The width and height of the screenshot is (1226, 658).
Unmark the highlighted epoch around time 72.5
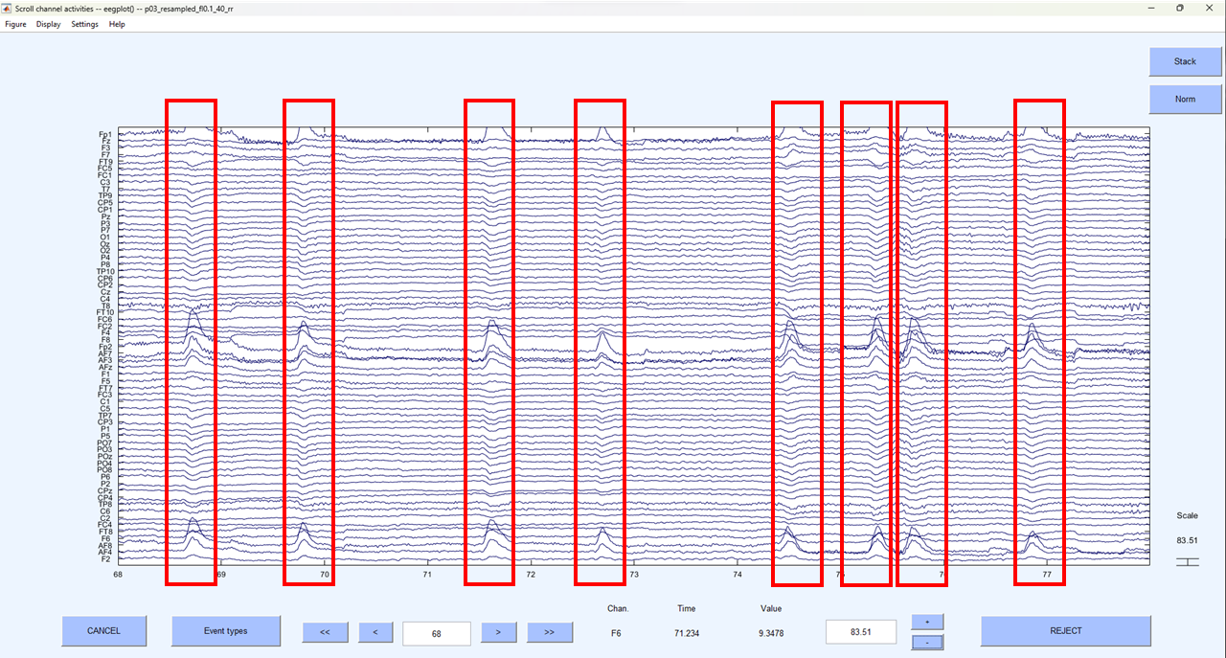(x=601, y=335)
